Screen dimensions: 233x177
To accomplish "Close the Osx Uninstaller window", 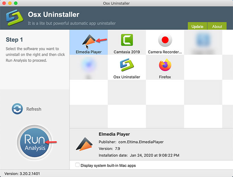I will (4, 3).
